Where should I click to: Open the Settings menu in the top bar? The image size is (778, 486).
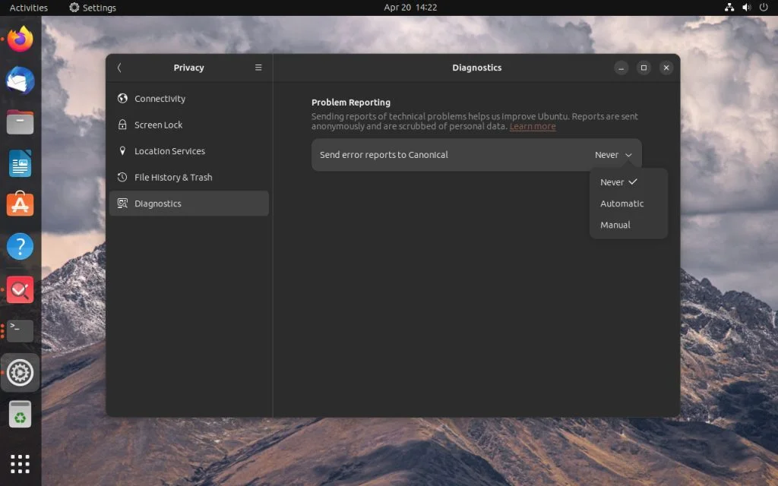click(x=93, y=8)
